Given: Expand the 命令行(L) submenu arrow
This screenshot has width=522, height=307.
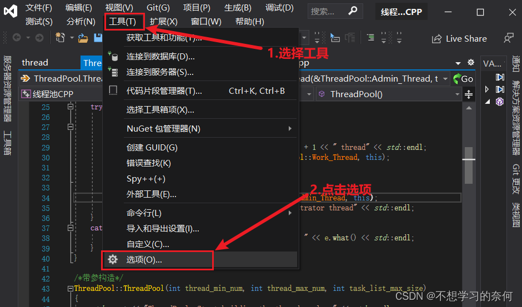Looking at the screenshot, I should point(290,213).
